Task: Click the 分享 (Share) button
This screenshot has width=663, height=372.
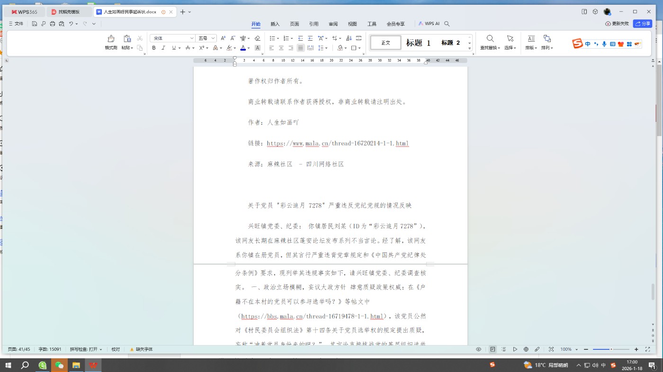Action: click(x=643, y=24)
